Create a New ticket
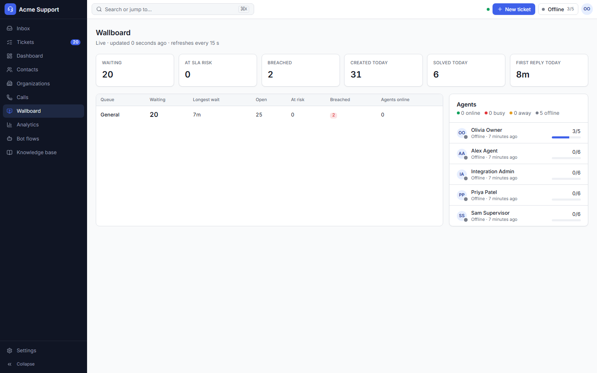This screenshot has width=597, height=373. (x=514, y=9)
